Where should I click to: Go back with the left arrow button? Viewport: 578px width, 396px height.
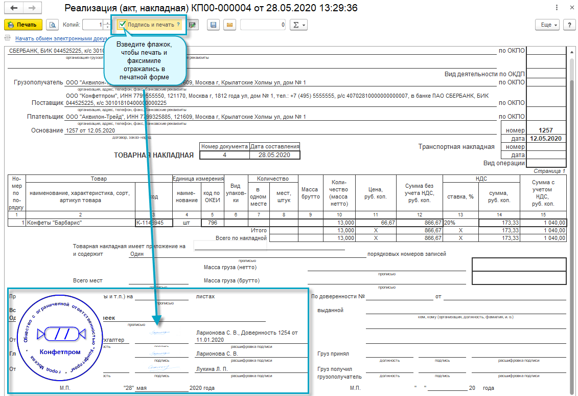(14, 8)
